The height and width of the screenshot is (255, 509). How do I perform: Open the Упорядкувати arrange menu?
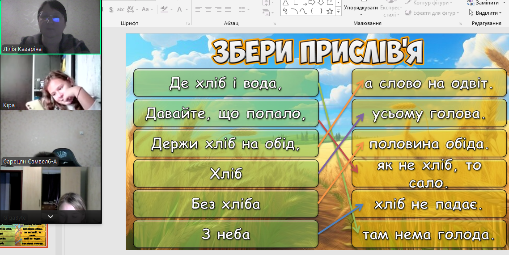tap(361, 9)
